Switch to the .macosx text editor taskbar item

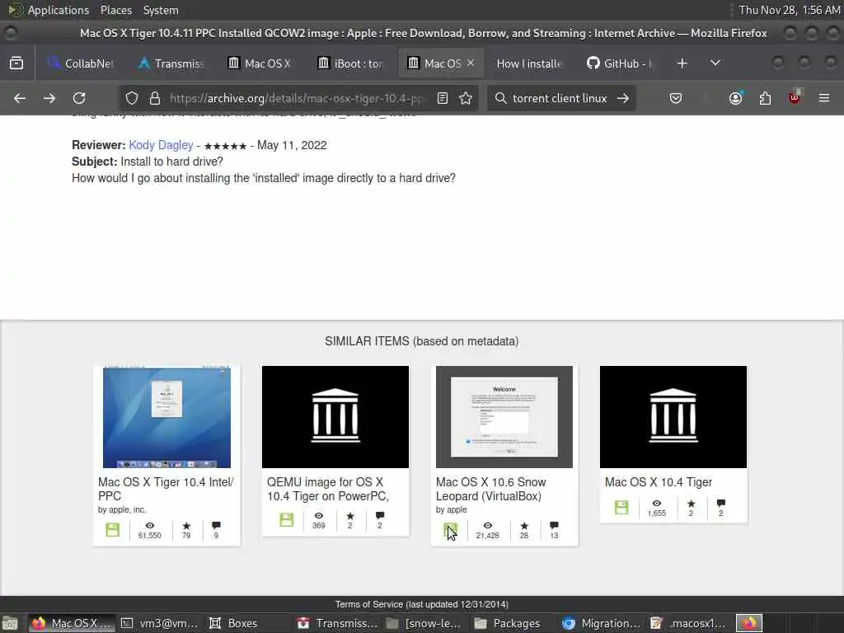(690, 623)
